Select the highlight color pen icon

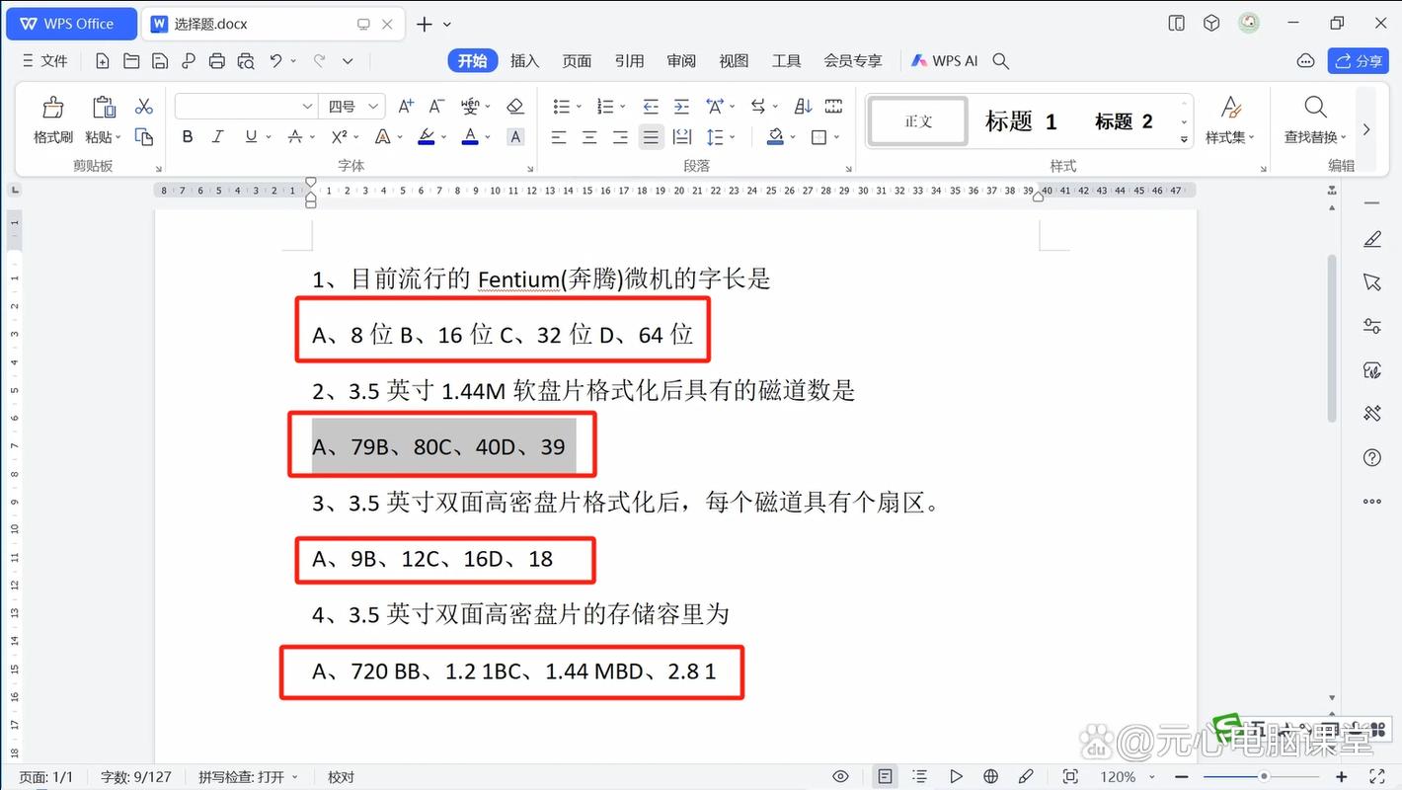[427, 136]
